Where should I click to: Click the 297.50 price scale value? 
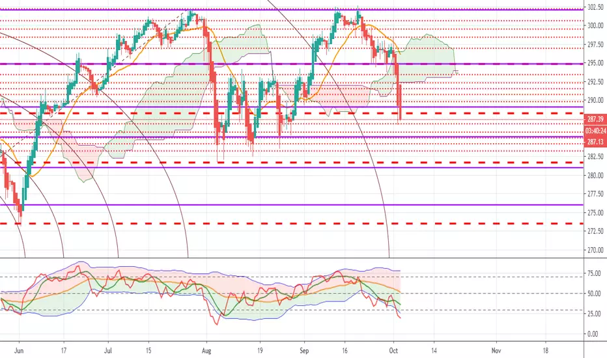pyautogui.click(x=595, y=44)
